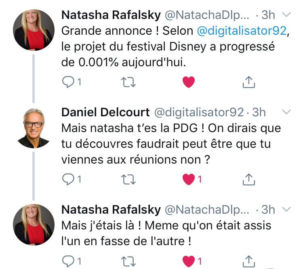Reply to Natasha's last tweet 'Mais j'étais là'
The image size is (303, 269).
[69, 261]
